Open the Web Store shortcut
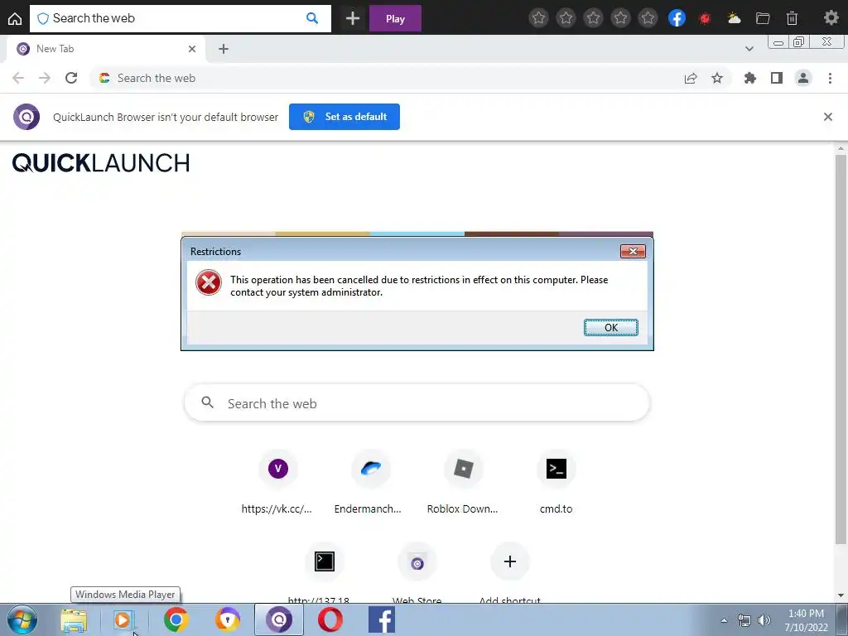Viewport: 848px width, 636px height. 417,573
